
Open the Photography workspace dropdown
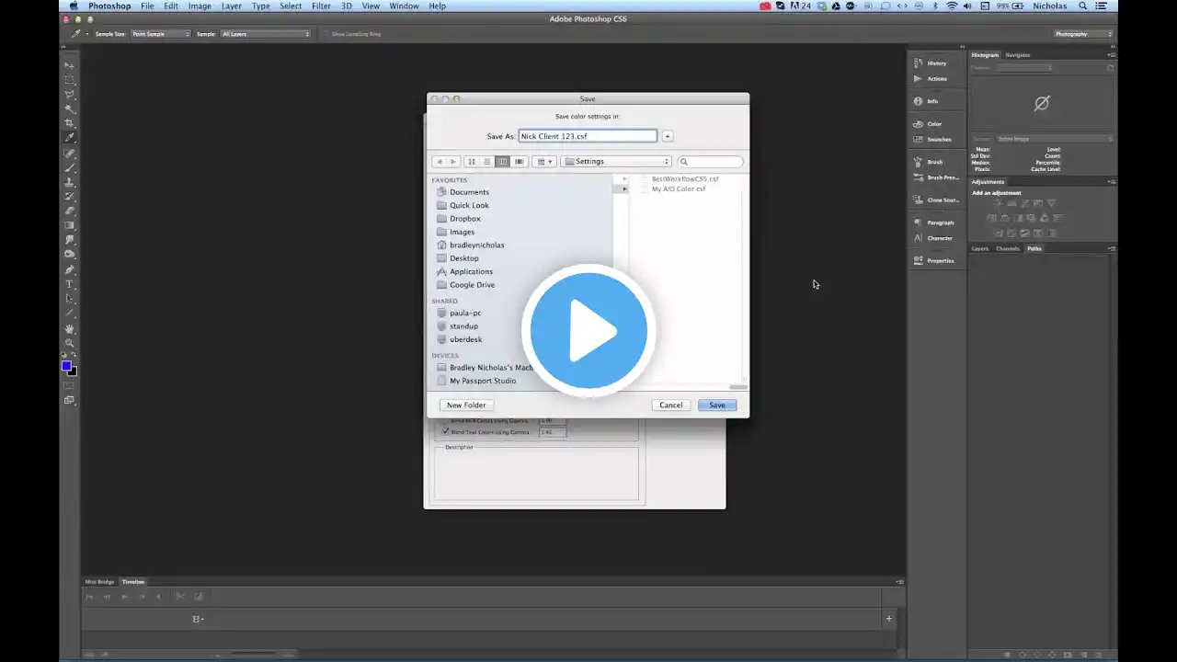(1082, 34)
